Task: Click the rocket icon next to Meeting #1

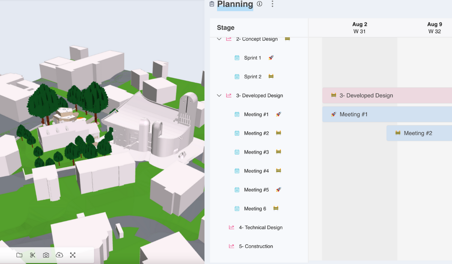Action: click(279, 114)
